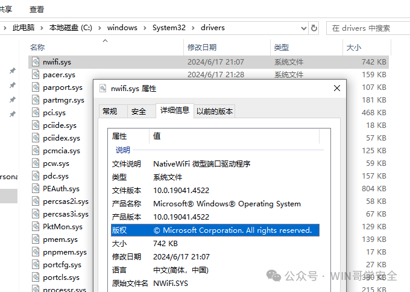Click the PEAuth.sys file icon
The height and width of the screenshot is (292, 410).
coord(36,189)
